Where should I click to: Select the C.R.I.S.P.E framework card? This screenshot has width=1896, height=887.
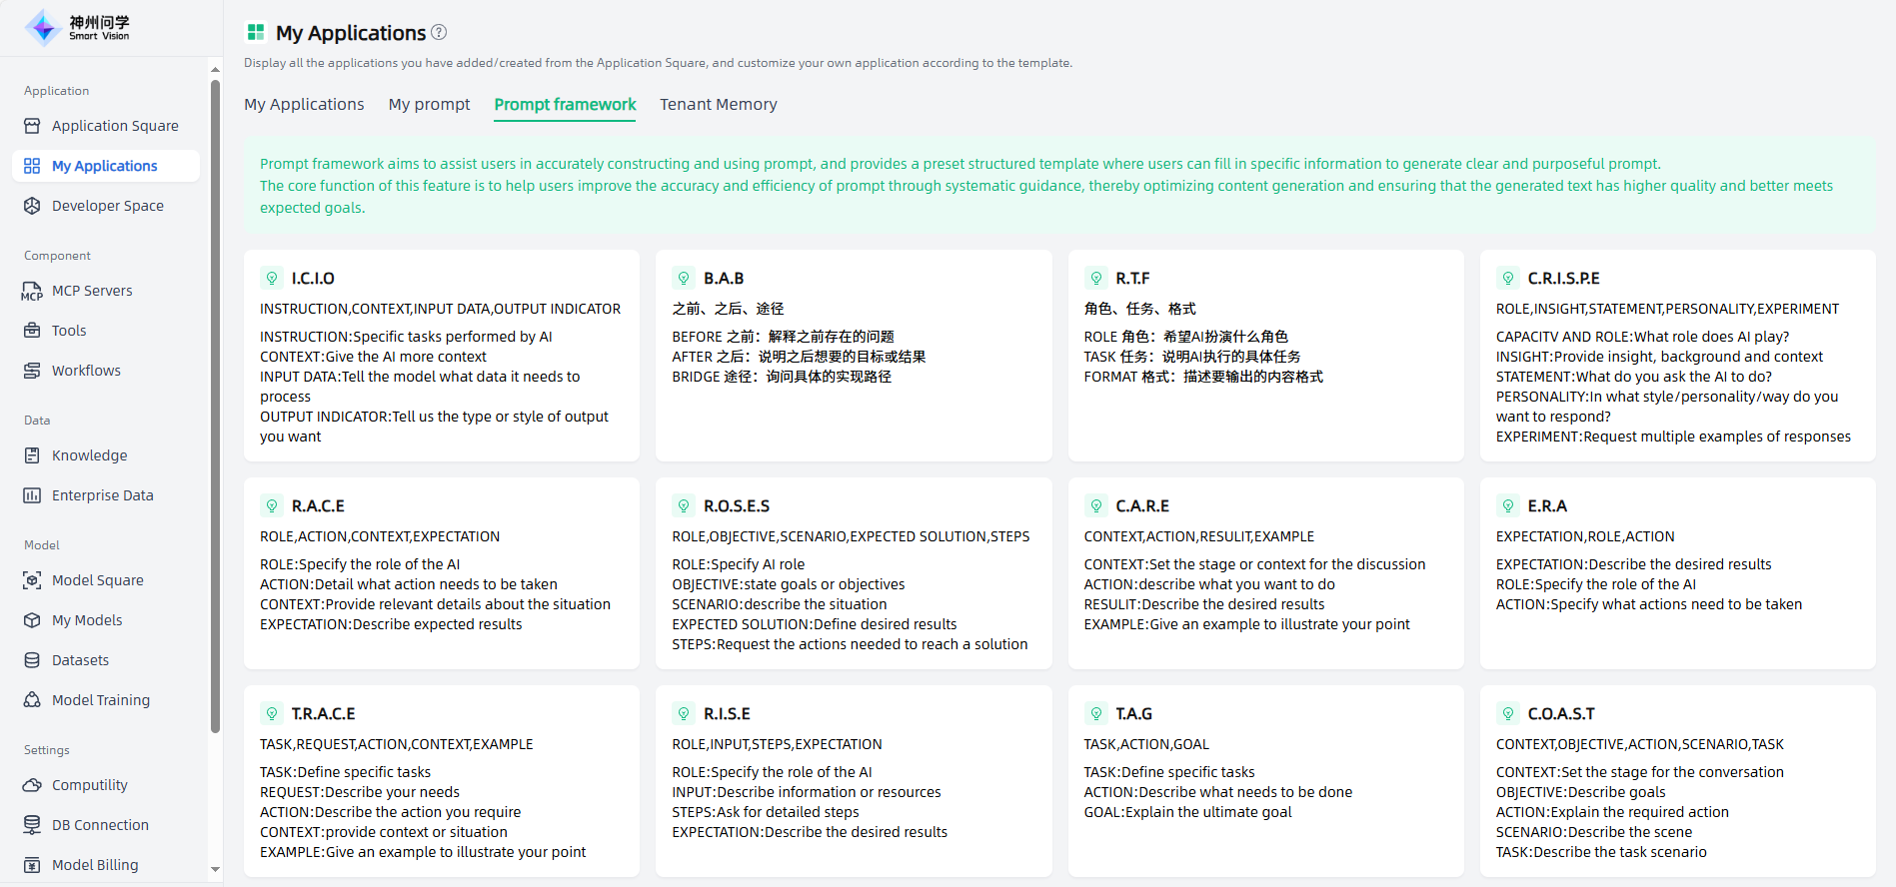point(1676,356)
